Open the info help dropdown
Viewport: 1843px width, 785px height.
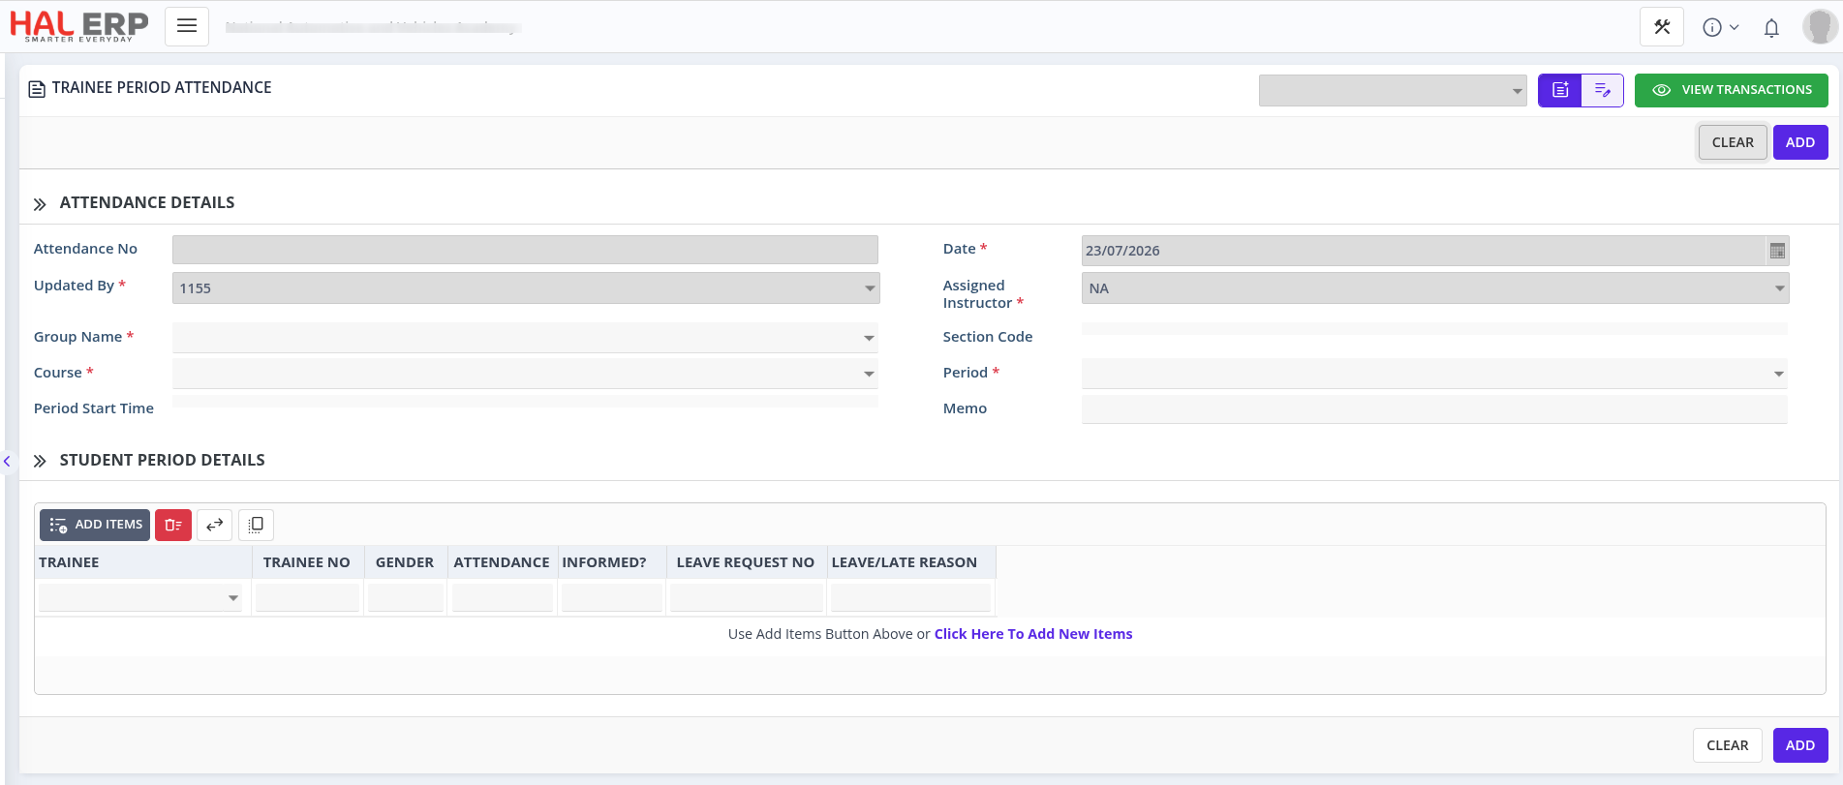1721,28
